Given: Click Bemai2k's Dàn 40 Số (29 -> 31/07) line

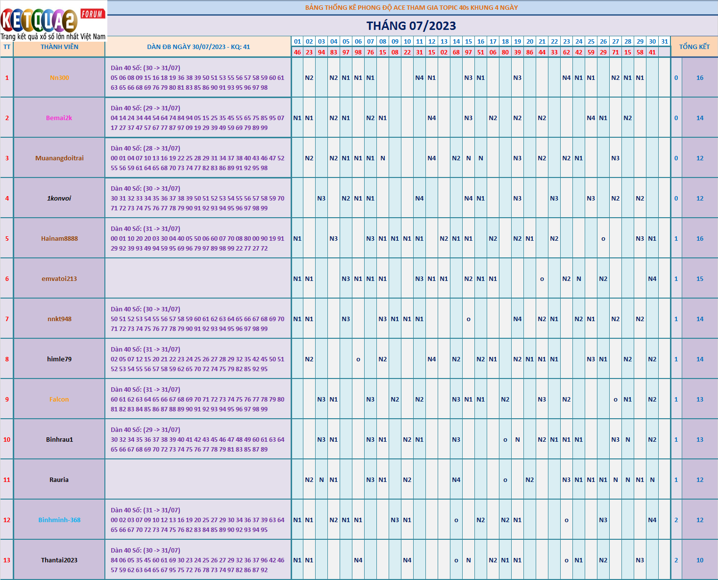Looking at the screenshot, I should (x=146, y=108).
